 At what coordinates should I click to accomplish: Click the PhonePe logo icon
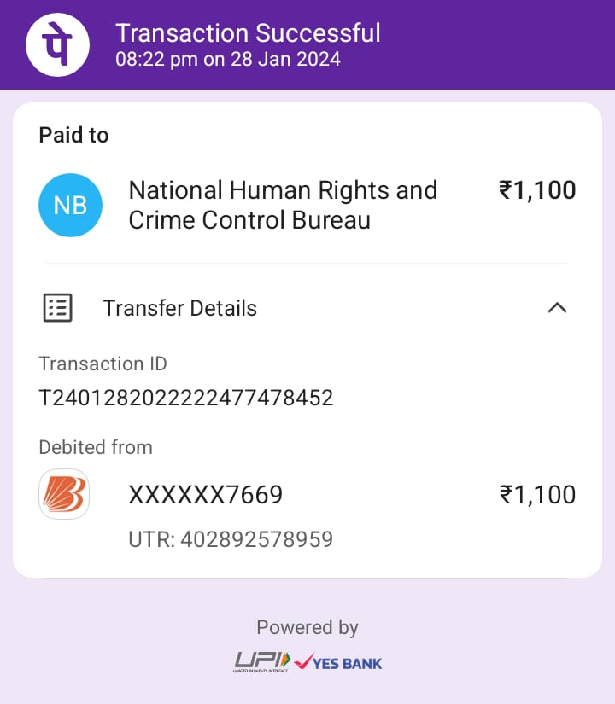point(58,44)
